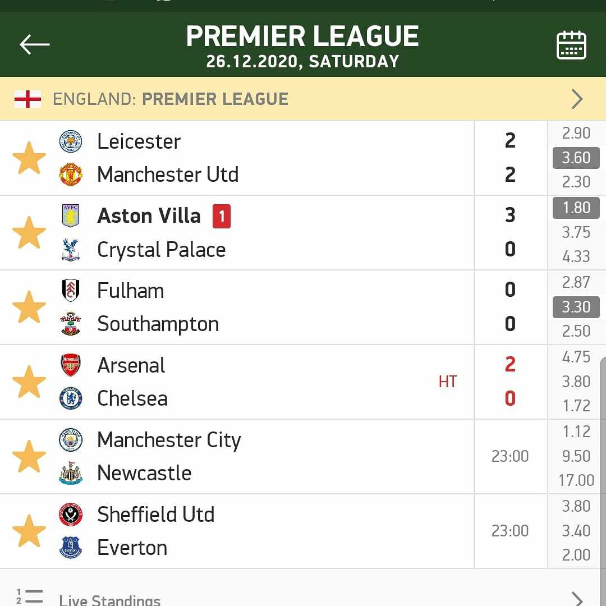Viewport: 606px width, 606px height.
Task: Click the Everton club crest
Action: tap(71, 548)
